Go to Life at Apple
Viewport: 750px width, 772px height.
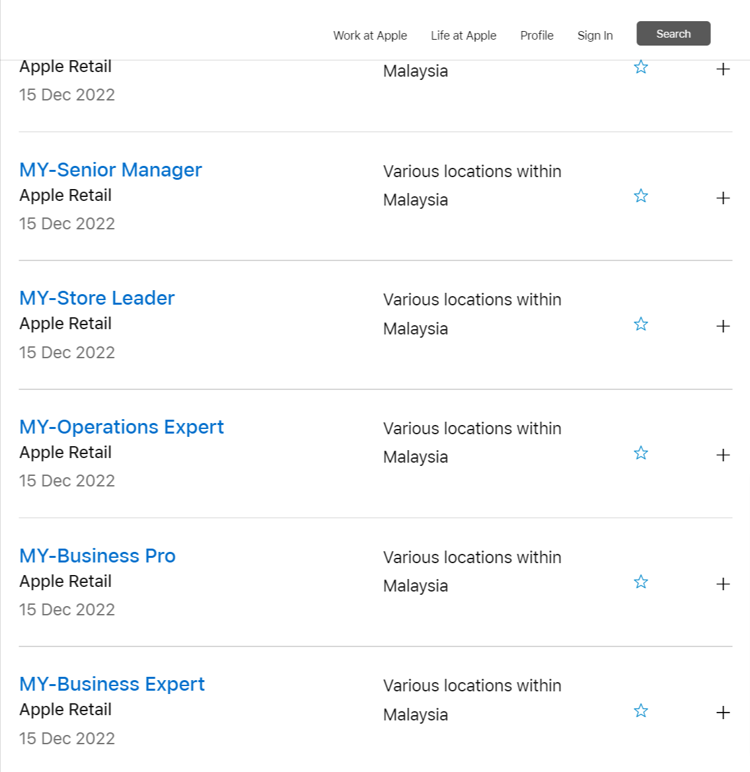463,36
